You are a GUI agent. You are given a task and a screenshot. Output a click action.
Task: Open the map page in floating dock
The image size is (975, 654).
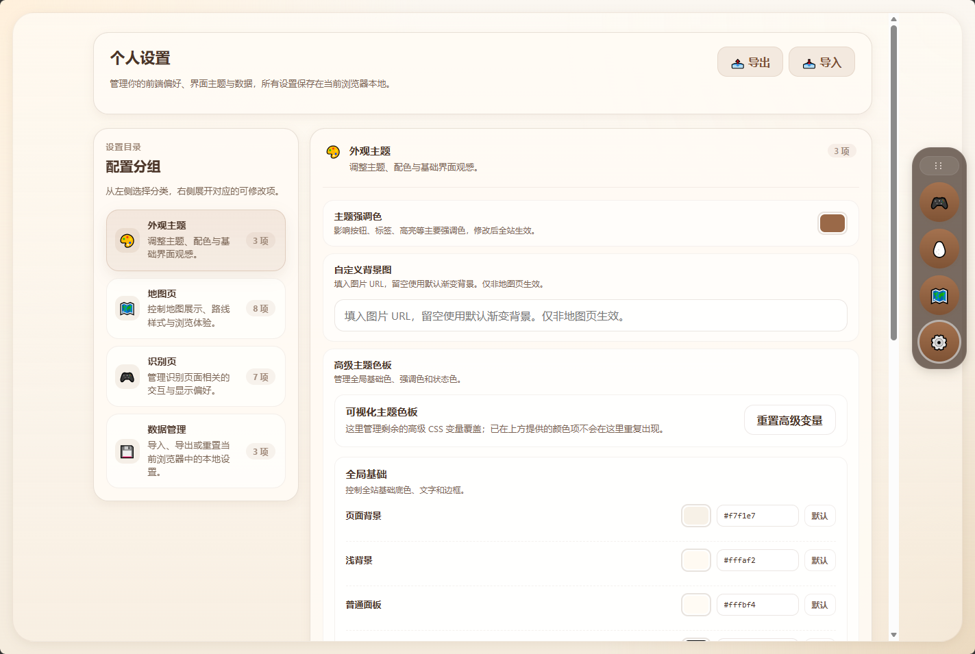pos(939,295)
